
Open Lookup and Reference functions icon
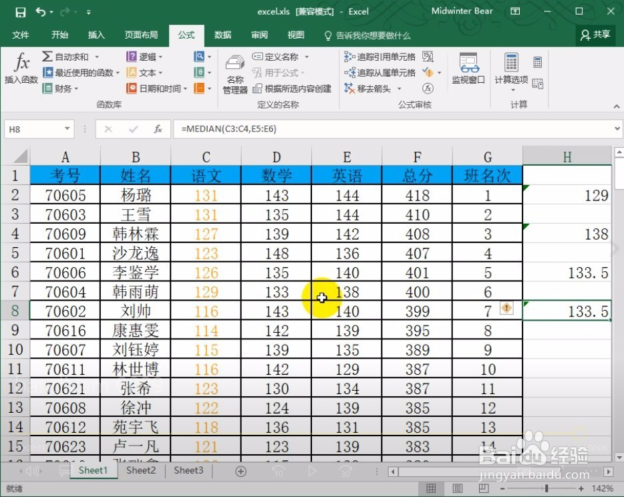click(x=199, y=57)
